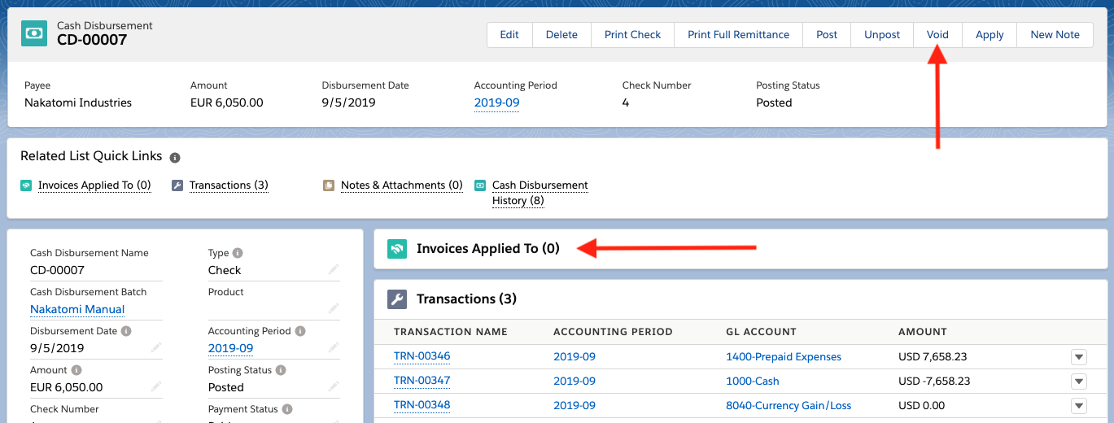Image resolution: width=1114 pixels, height=423 pixels.
Task: Click the Transaction Name column header
Action: [x=451, y=332]
